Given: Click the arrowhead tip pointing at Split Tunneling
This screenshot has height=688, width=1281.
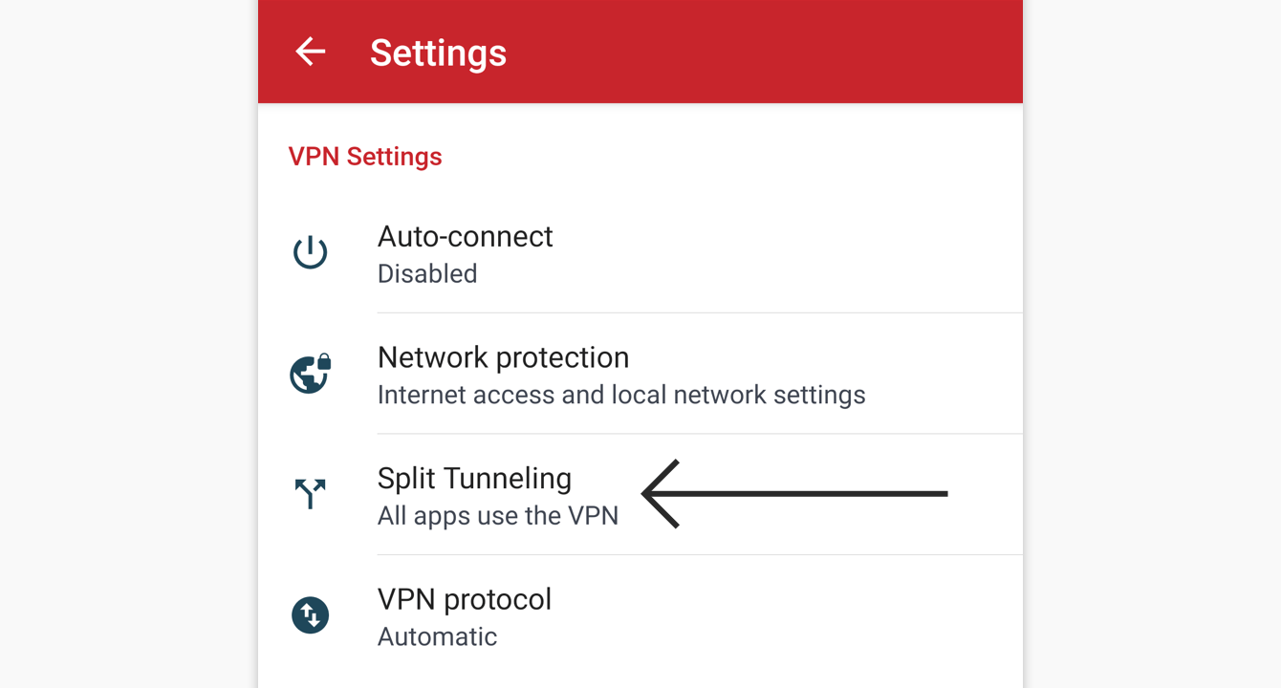Looking at the screenshot, I should [646, 494].
